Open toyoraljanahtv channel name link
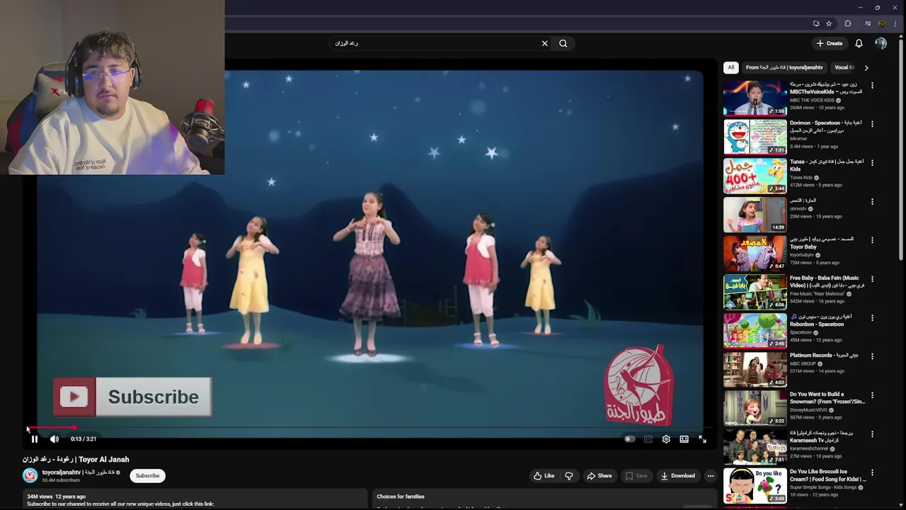The width and height of the screenshot is (906, 510). tap(78, 472)
